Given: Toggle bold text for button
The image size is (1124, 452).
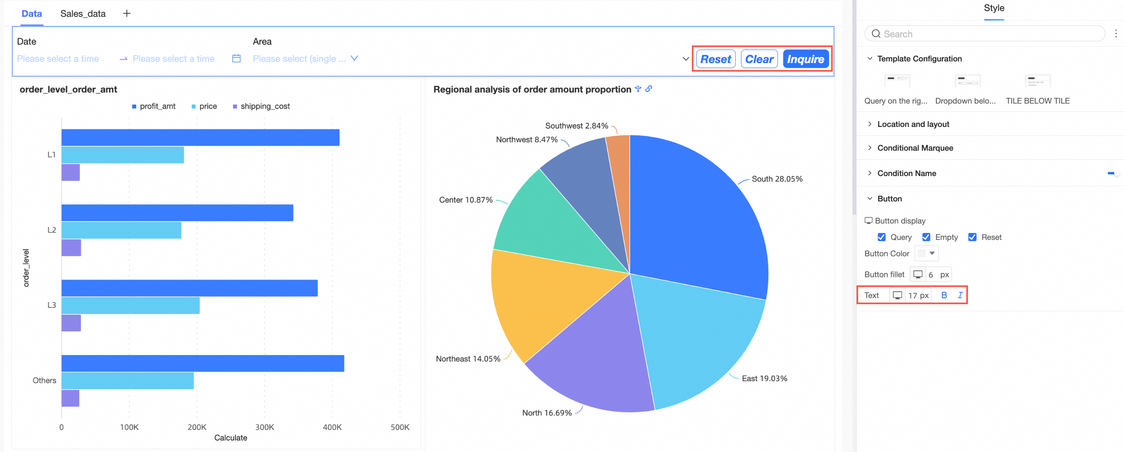Looking at the screenshot, I should pyautogui.click(x=944, y=295).
